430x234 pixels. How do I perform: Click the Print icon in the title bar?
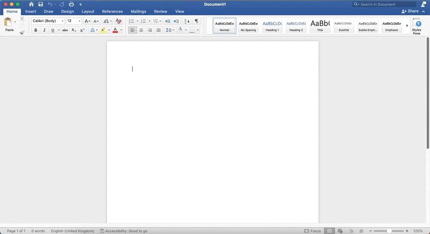point(71,4)
